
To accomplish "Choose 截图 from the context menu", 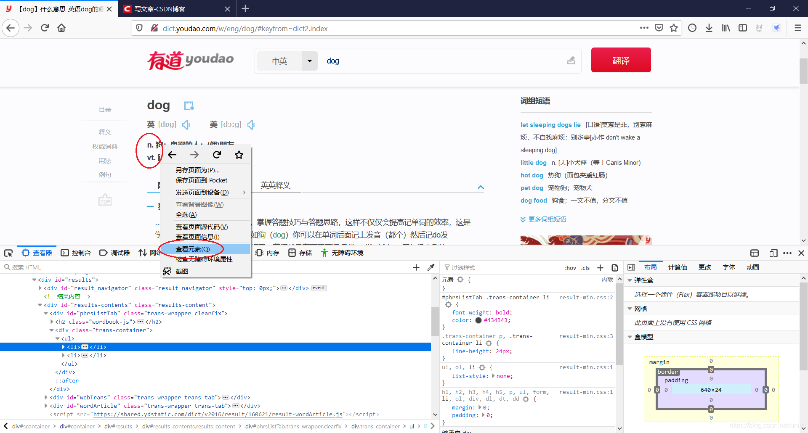I will click(x=205, y=271).
